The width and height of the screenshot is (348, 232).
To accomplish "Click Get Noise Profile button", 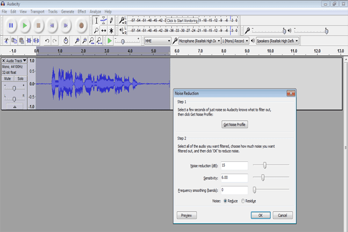I will point(234,124).
